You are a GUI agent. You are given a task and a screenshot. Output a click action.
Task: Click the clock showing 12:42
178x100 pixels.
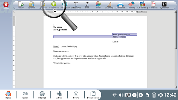(170, 95)
